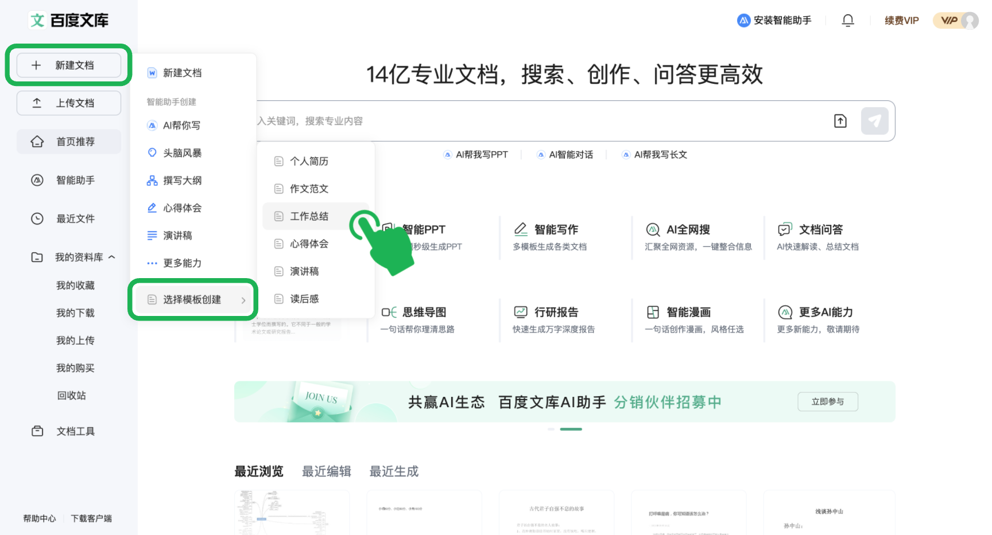Image resolution: width=992 pixels, height=535 pixels.
Task: Open 我的收藏 list
Action: 75,286
